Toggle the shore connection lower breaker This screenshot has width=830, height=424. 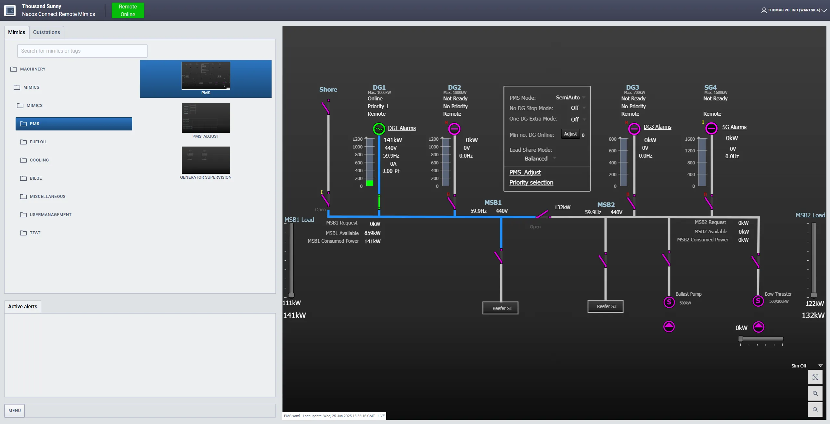[x=326, y=200]
